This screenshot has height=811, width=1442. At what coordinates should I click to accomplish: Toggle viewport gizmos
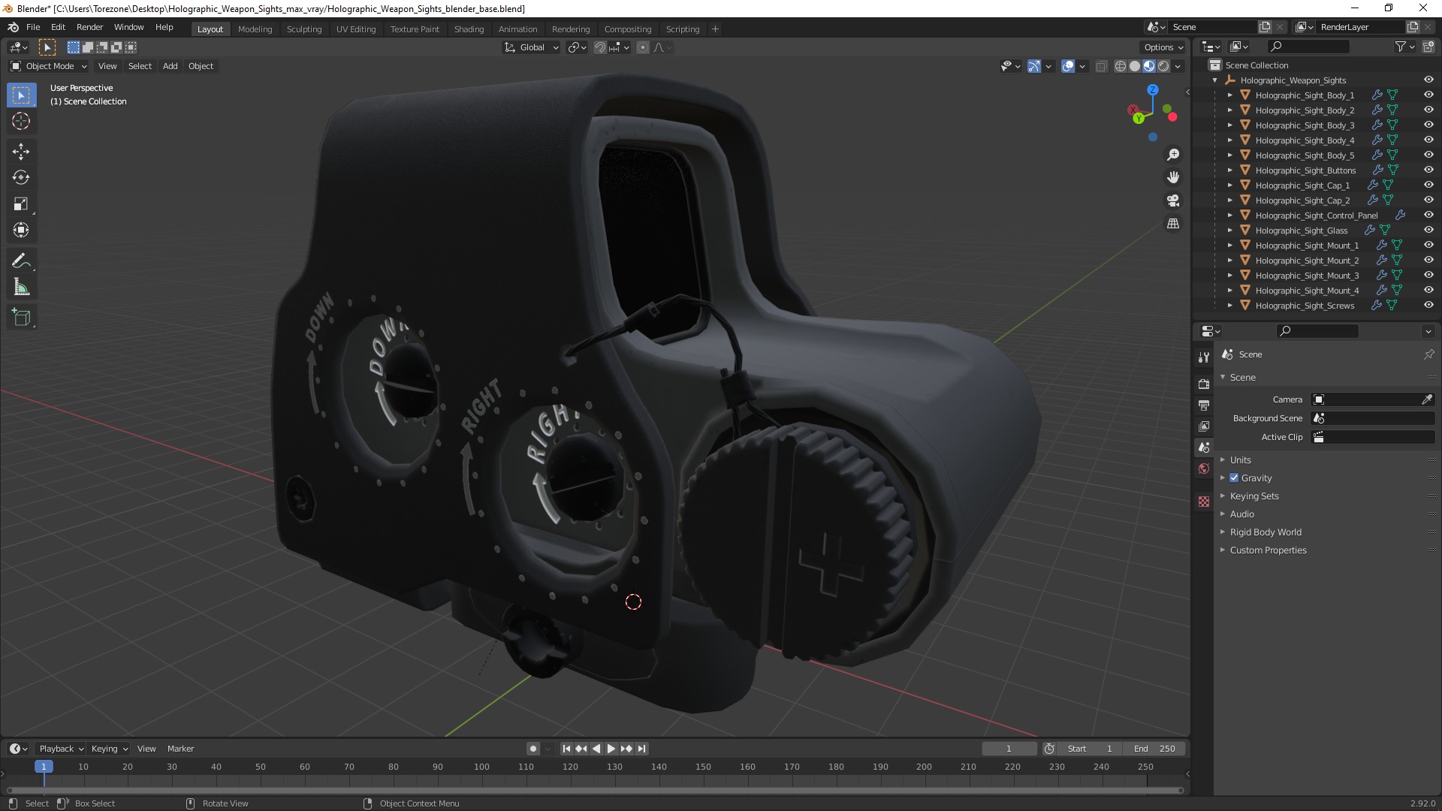tap(1034, 66)
